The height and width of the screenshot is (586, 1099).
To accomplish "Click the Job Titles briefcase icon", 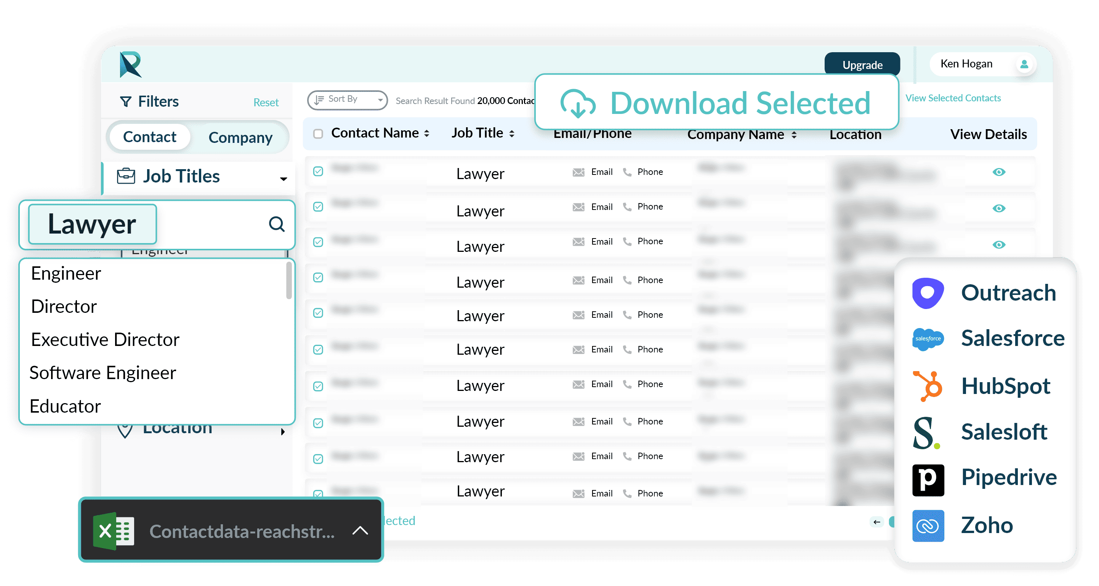I will pyautogui.click(x=126, y=176).
